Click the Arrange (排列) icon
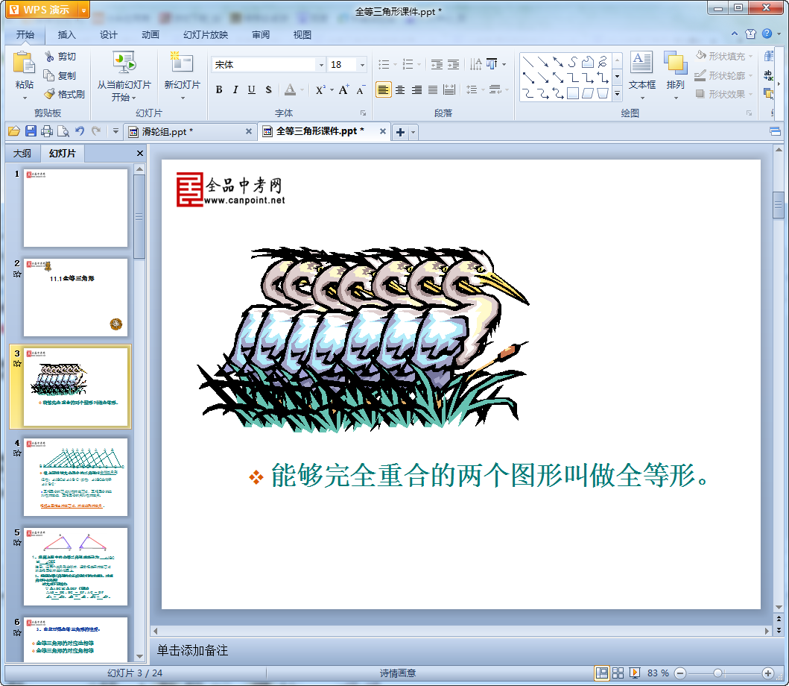This screenshot has width=789, height=686. (675, 63)
